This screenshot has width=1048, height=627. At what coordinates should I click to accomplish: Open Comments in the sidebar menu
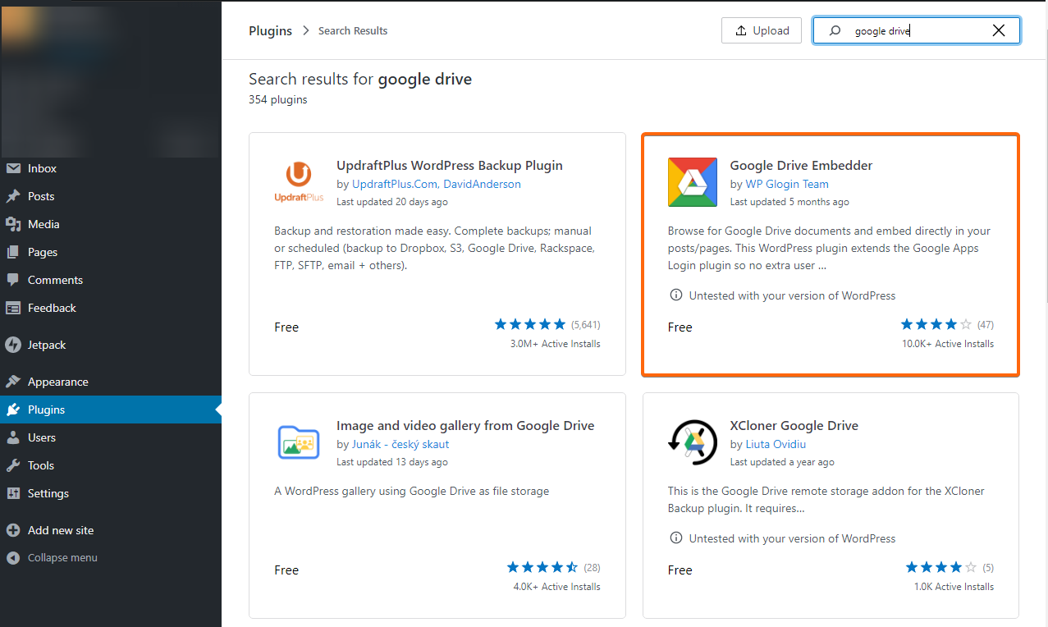point(111,280)
